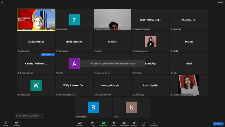225x127 pixels.
Task: Click the zoom baa04 Z avatar
Action: pos(74,20)
